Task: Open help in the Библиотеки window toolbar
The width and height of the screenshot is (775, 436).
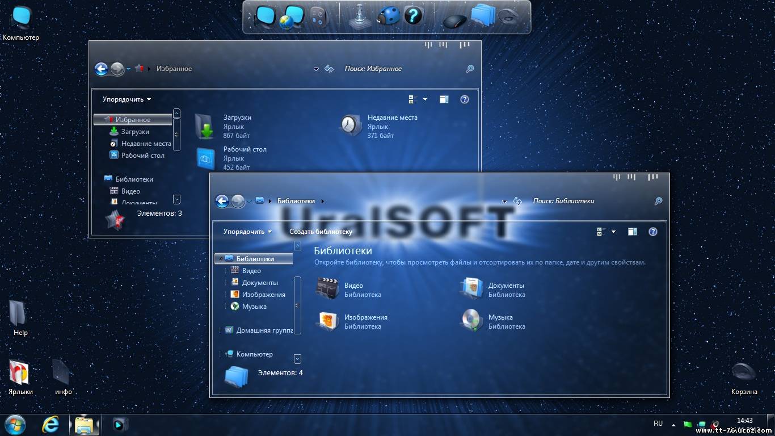Action: click(x=653, y=232)
